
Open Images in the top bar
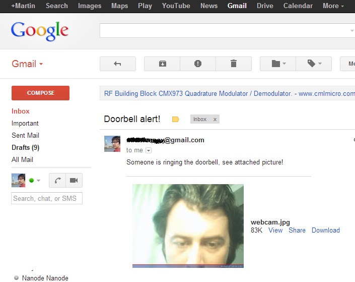[90, 6]
